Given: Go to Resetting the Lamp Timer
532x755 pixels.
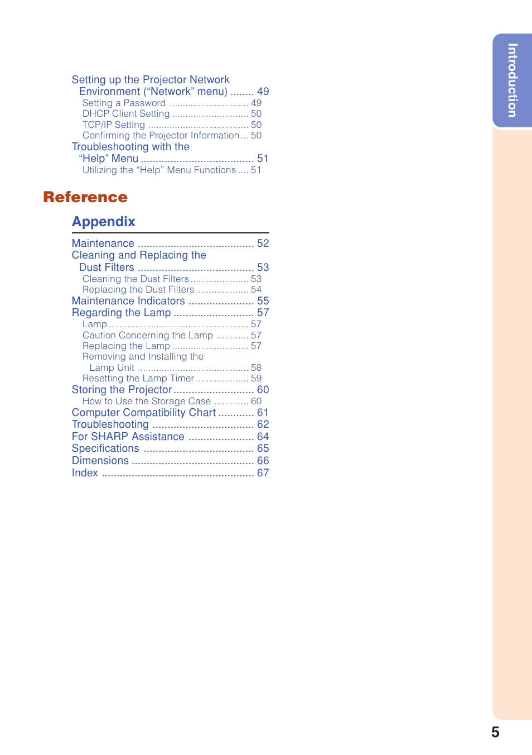Looking at the screenshot, I should [138, 379].
